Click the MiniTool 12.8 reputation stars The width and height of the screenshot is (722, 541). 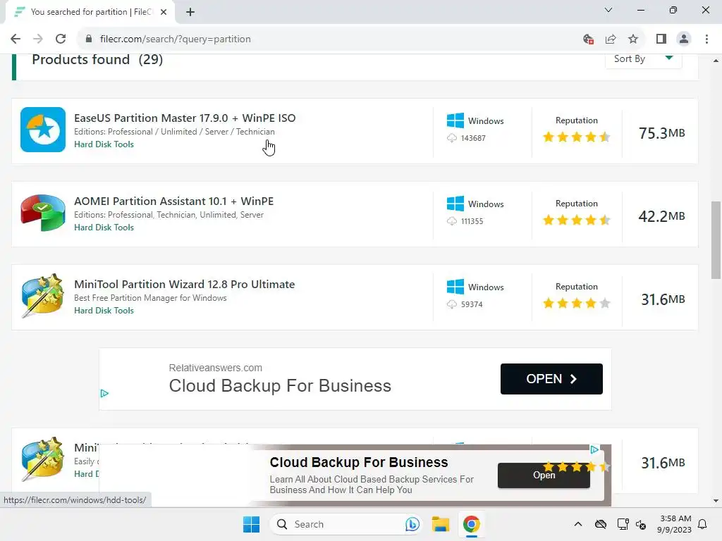[x=577, y=303]
